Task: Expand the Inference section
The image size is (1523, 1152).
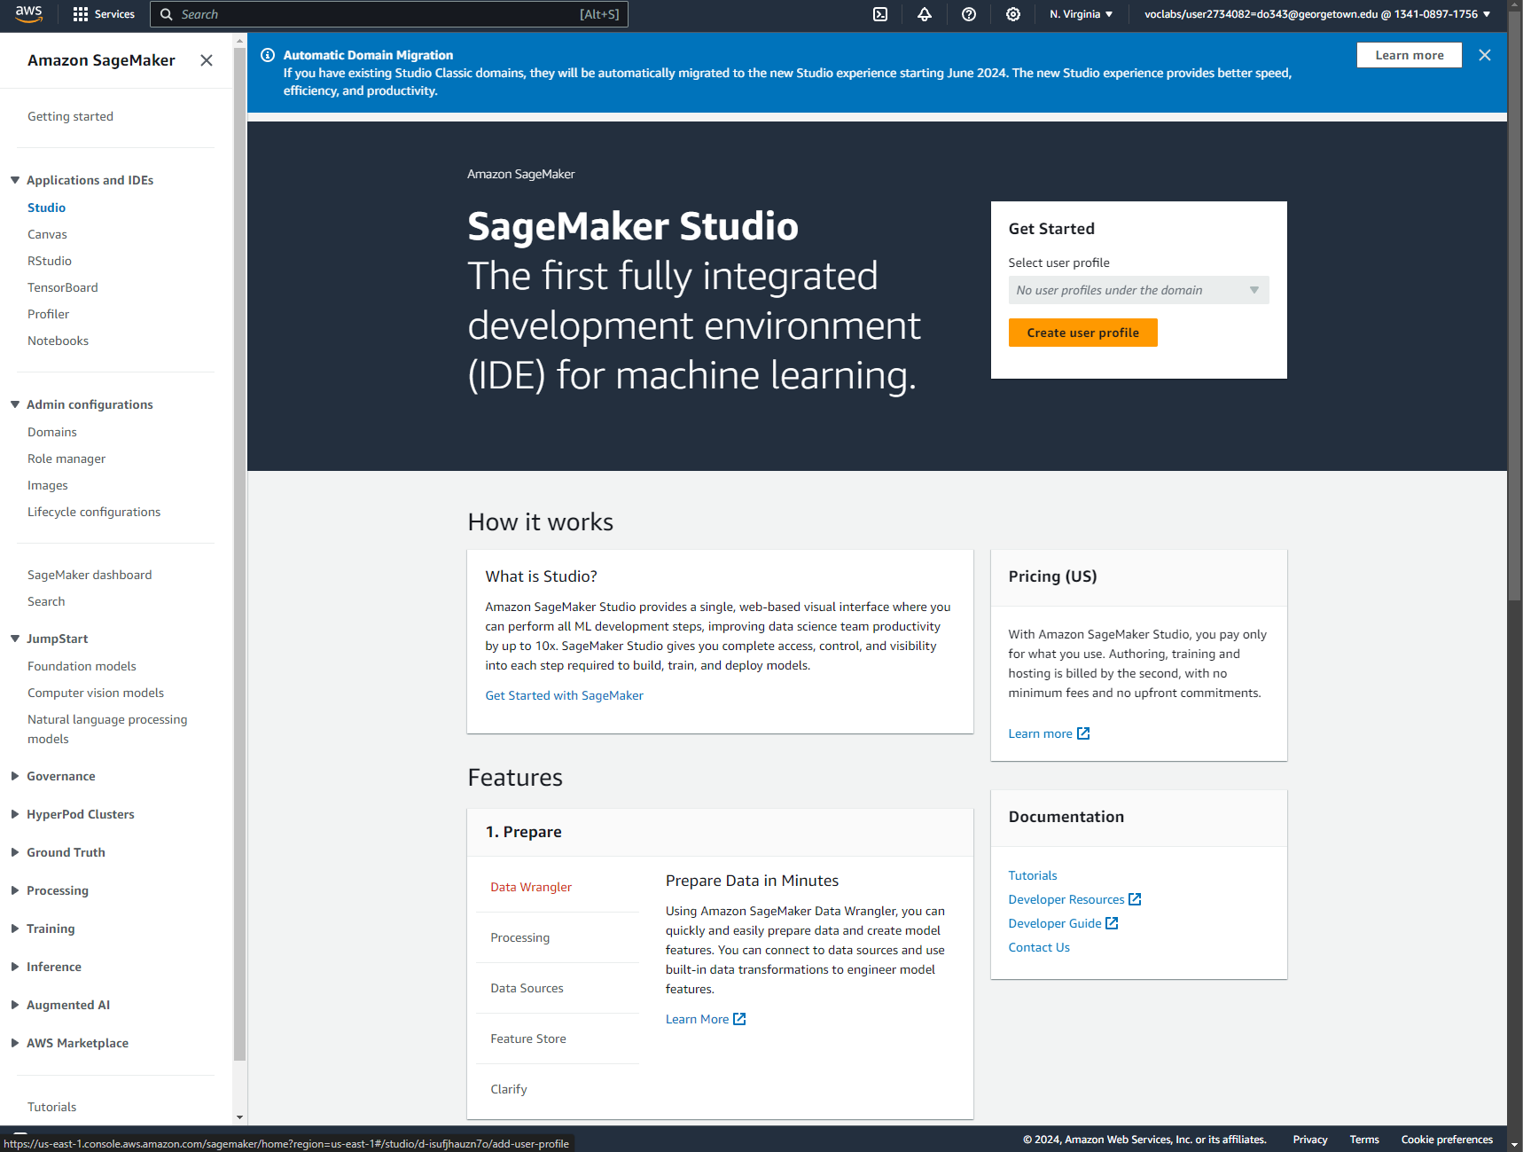Action: (15, 967)
